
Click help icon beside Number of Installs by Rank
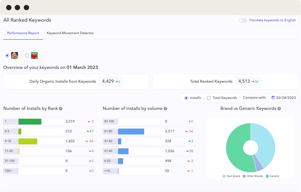(x=61, y=109)
